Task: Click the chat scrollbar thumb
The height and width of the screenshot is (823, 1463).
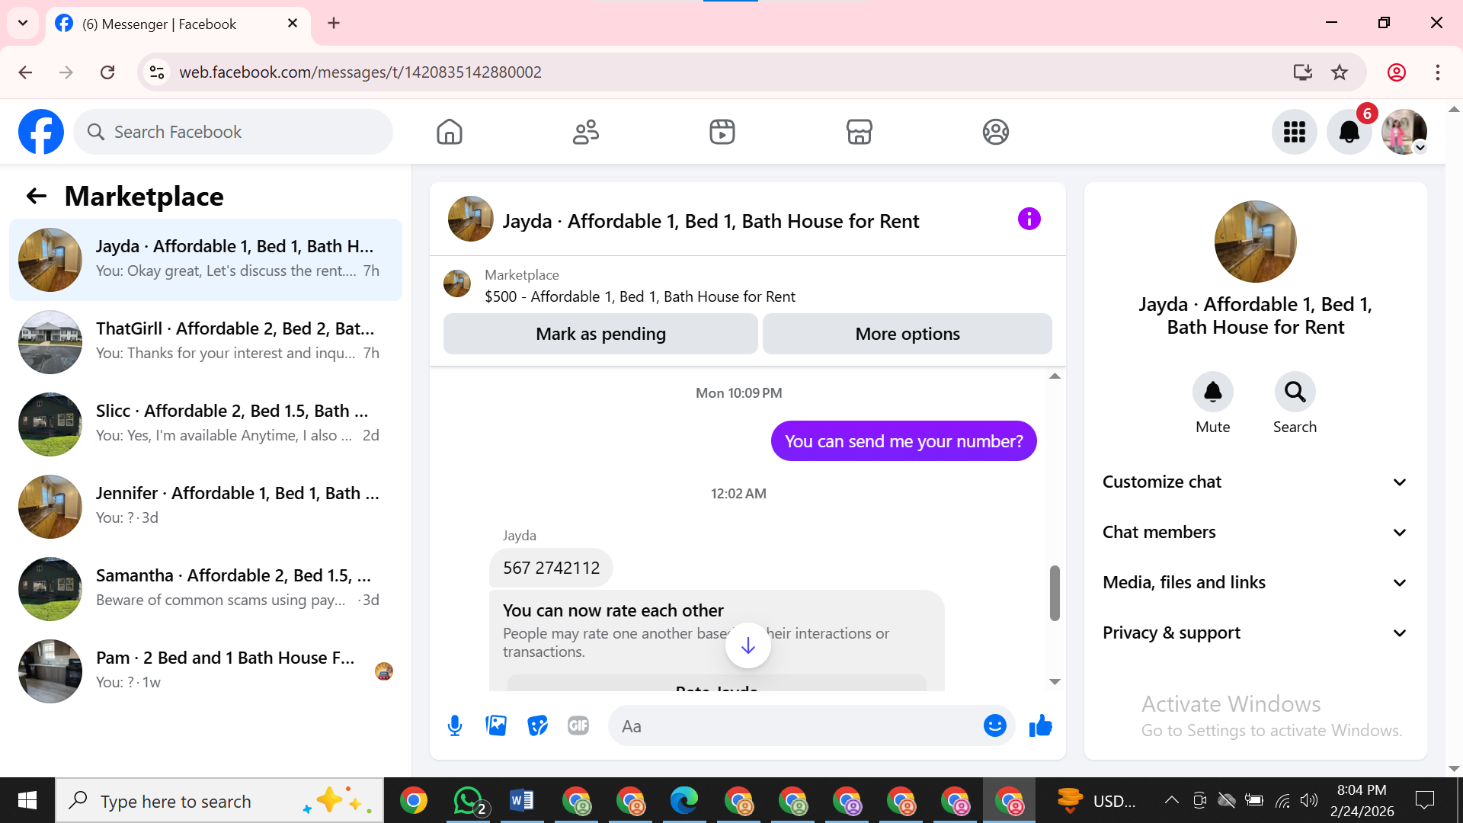Action: point(1055,593)
